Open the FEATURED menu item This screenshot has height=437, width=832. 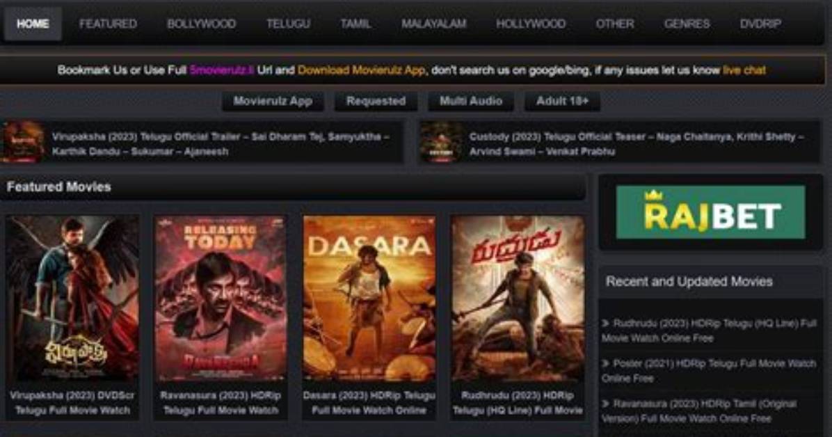(x=108, y=24)
